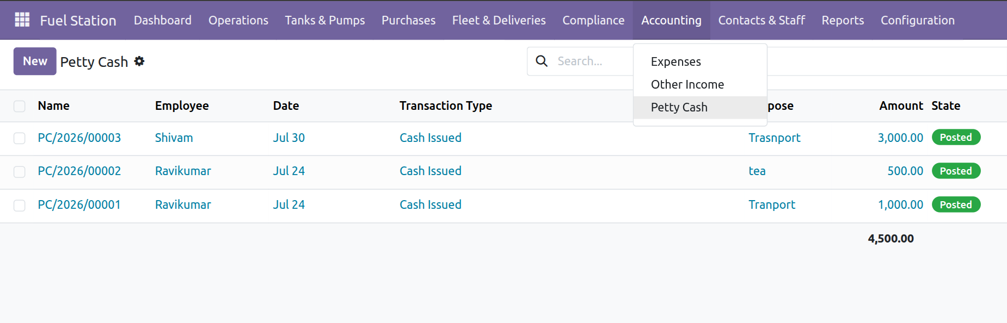Viewport: 1007px width, 323px height.
Task: Click Jul 24 in the PC/2026/00001 row
Action: (288, 204)
